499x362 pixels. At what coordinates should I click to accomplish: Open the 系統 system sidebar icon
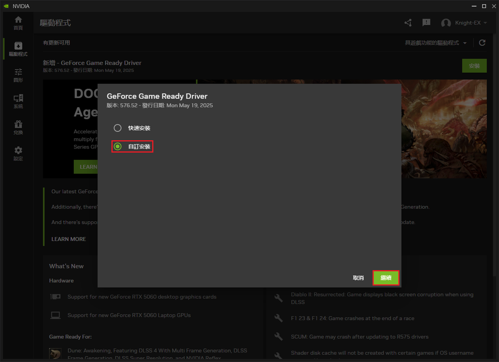pos(18,98)
